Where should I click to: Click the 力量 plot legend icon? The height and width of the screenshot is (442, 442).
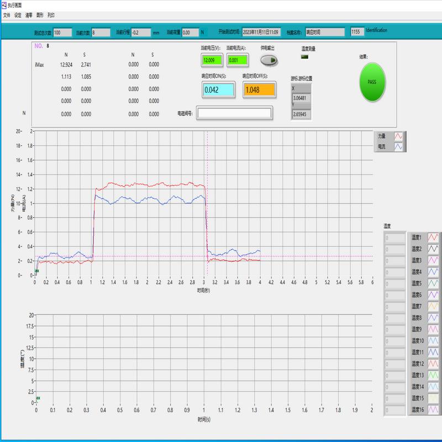point(398,136)
